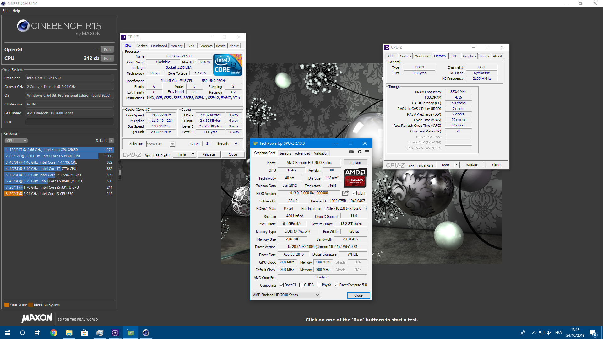Image resolution: width=603 pixels, height=339 pixels.
Task: Click the BIOS export share icon in GPU-Z
Action: (x=345, y=193)
